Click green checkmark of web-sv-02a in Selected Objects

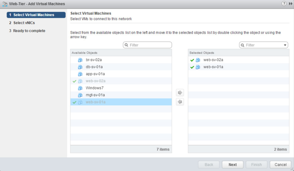[192, 60]
